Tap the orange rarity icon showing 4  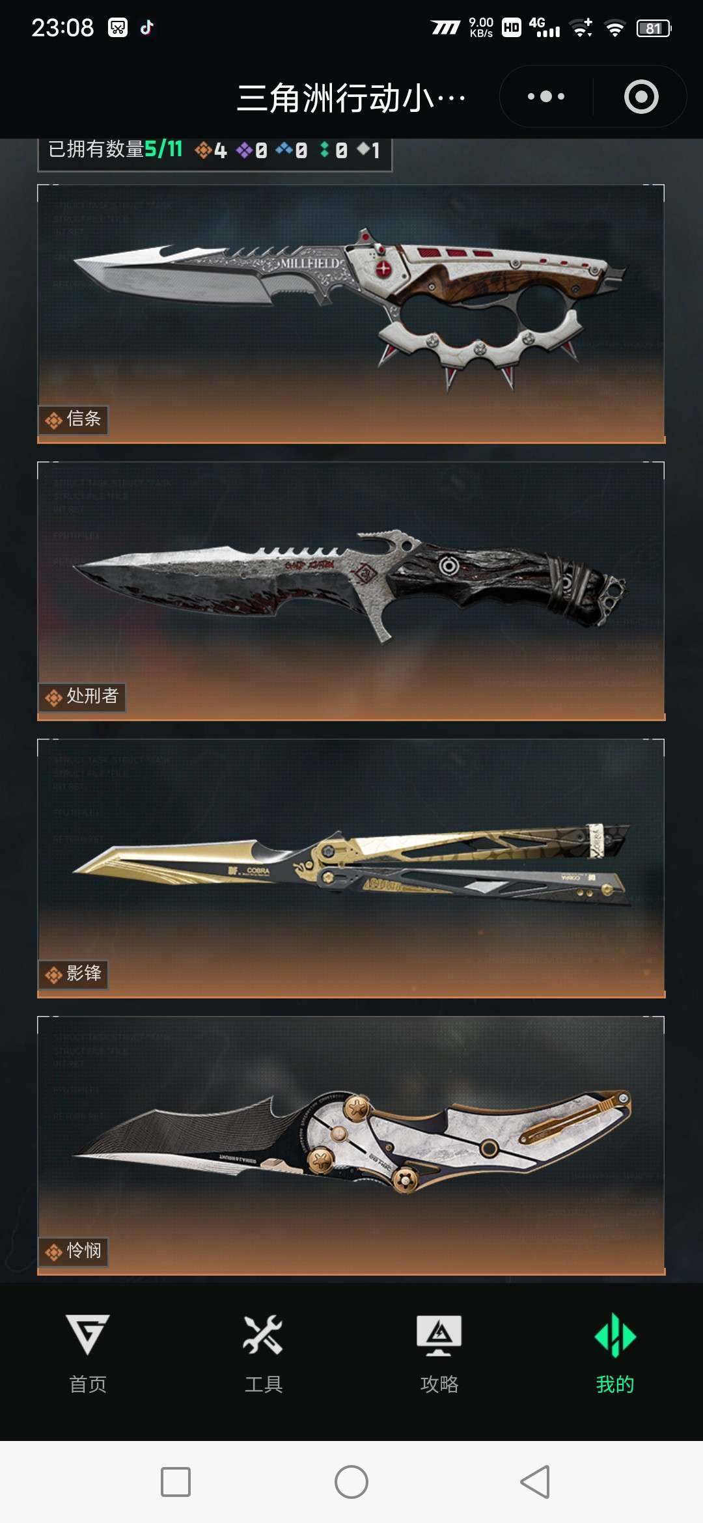pyautogui.click(x=203, y=150)
